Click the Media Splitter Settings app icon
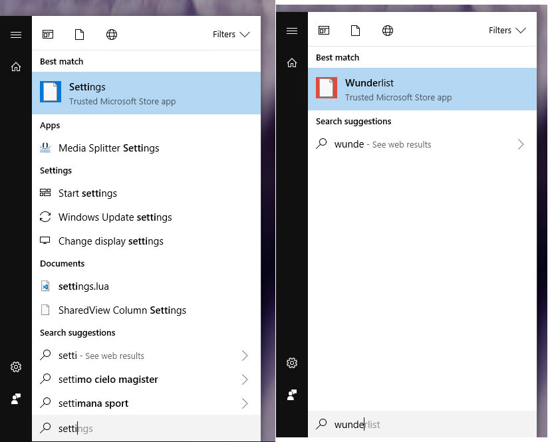Image resolution: width=552 pixels, height=442 pixels. coord(45,148)
